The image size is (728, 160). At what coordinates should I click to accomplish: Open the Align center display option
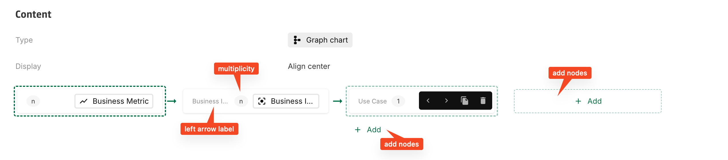point(309,66)
